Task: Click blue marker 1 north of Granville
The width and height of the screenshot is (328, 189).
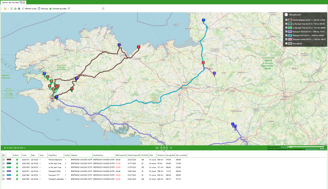Action: pyautogui.click(x=204, y=20)
